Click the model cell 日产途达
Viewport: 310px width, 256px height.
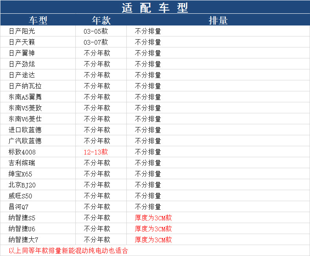(22, 75)
